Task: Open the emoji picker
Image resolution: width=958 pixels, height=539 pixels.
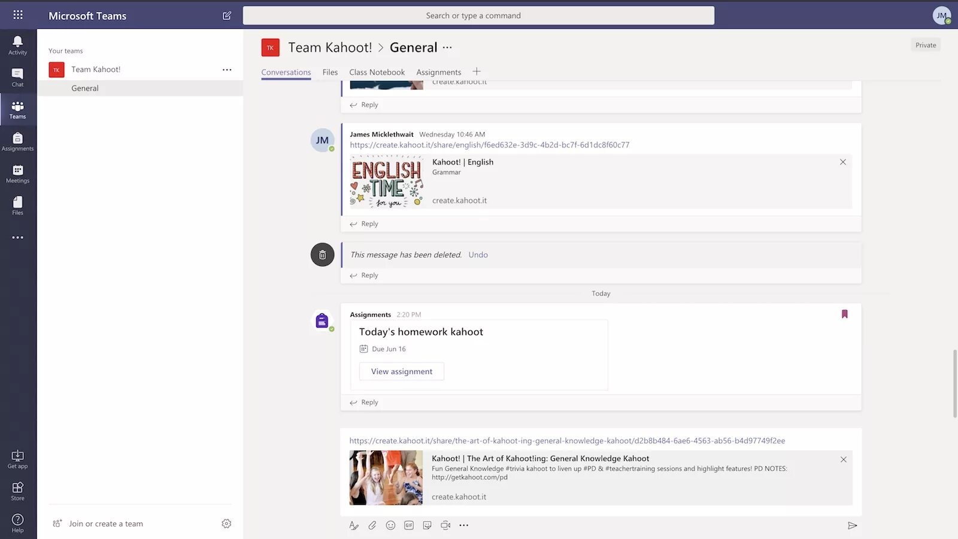Action: pos(390,525)
